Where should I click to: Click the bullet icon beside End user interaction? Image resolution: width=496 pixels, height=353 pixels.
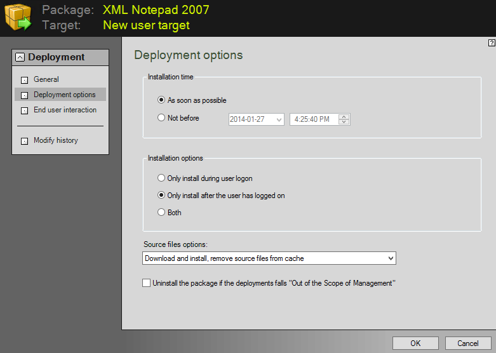coord(24,110)
